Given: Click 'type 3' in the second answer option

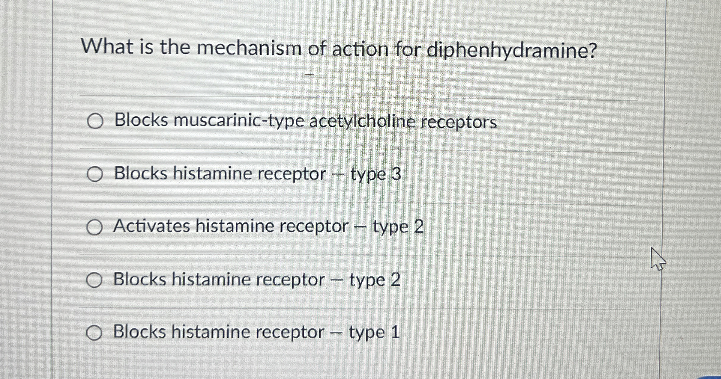Looking at the screenshot, I should [375, 174].
